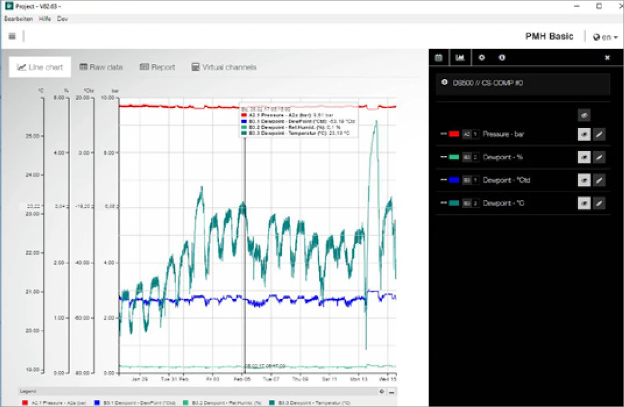Edit the Dewpoint - % channel
Screen dimensions: 624x407
(x=600, y=157)
